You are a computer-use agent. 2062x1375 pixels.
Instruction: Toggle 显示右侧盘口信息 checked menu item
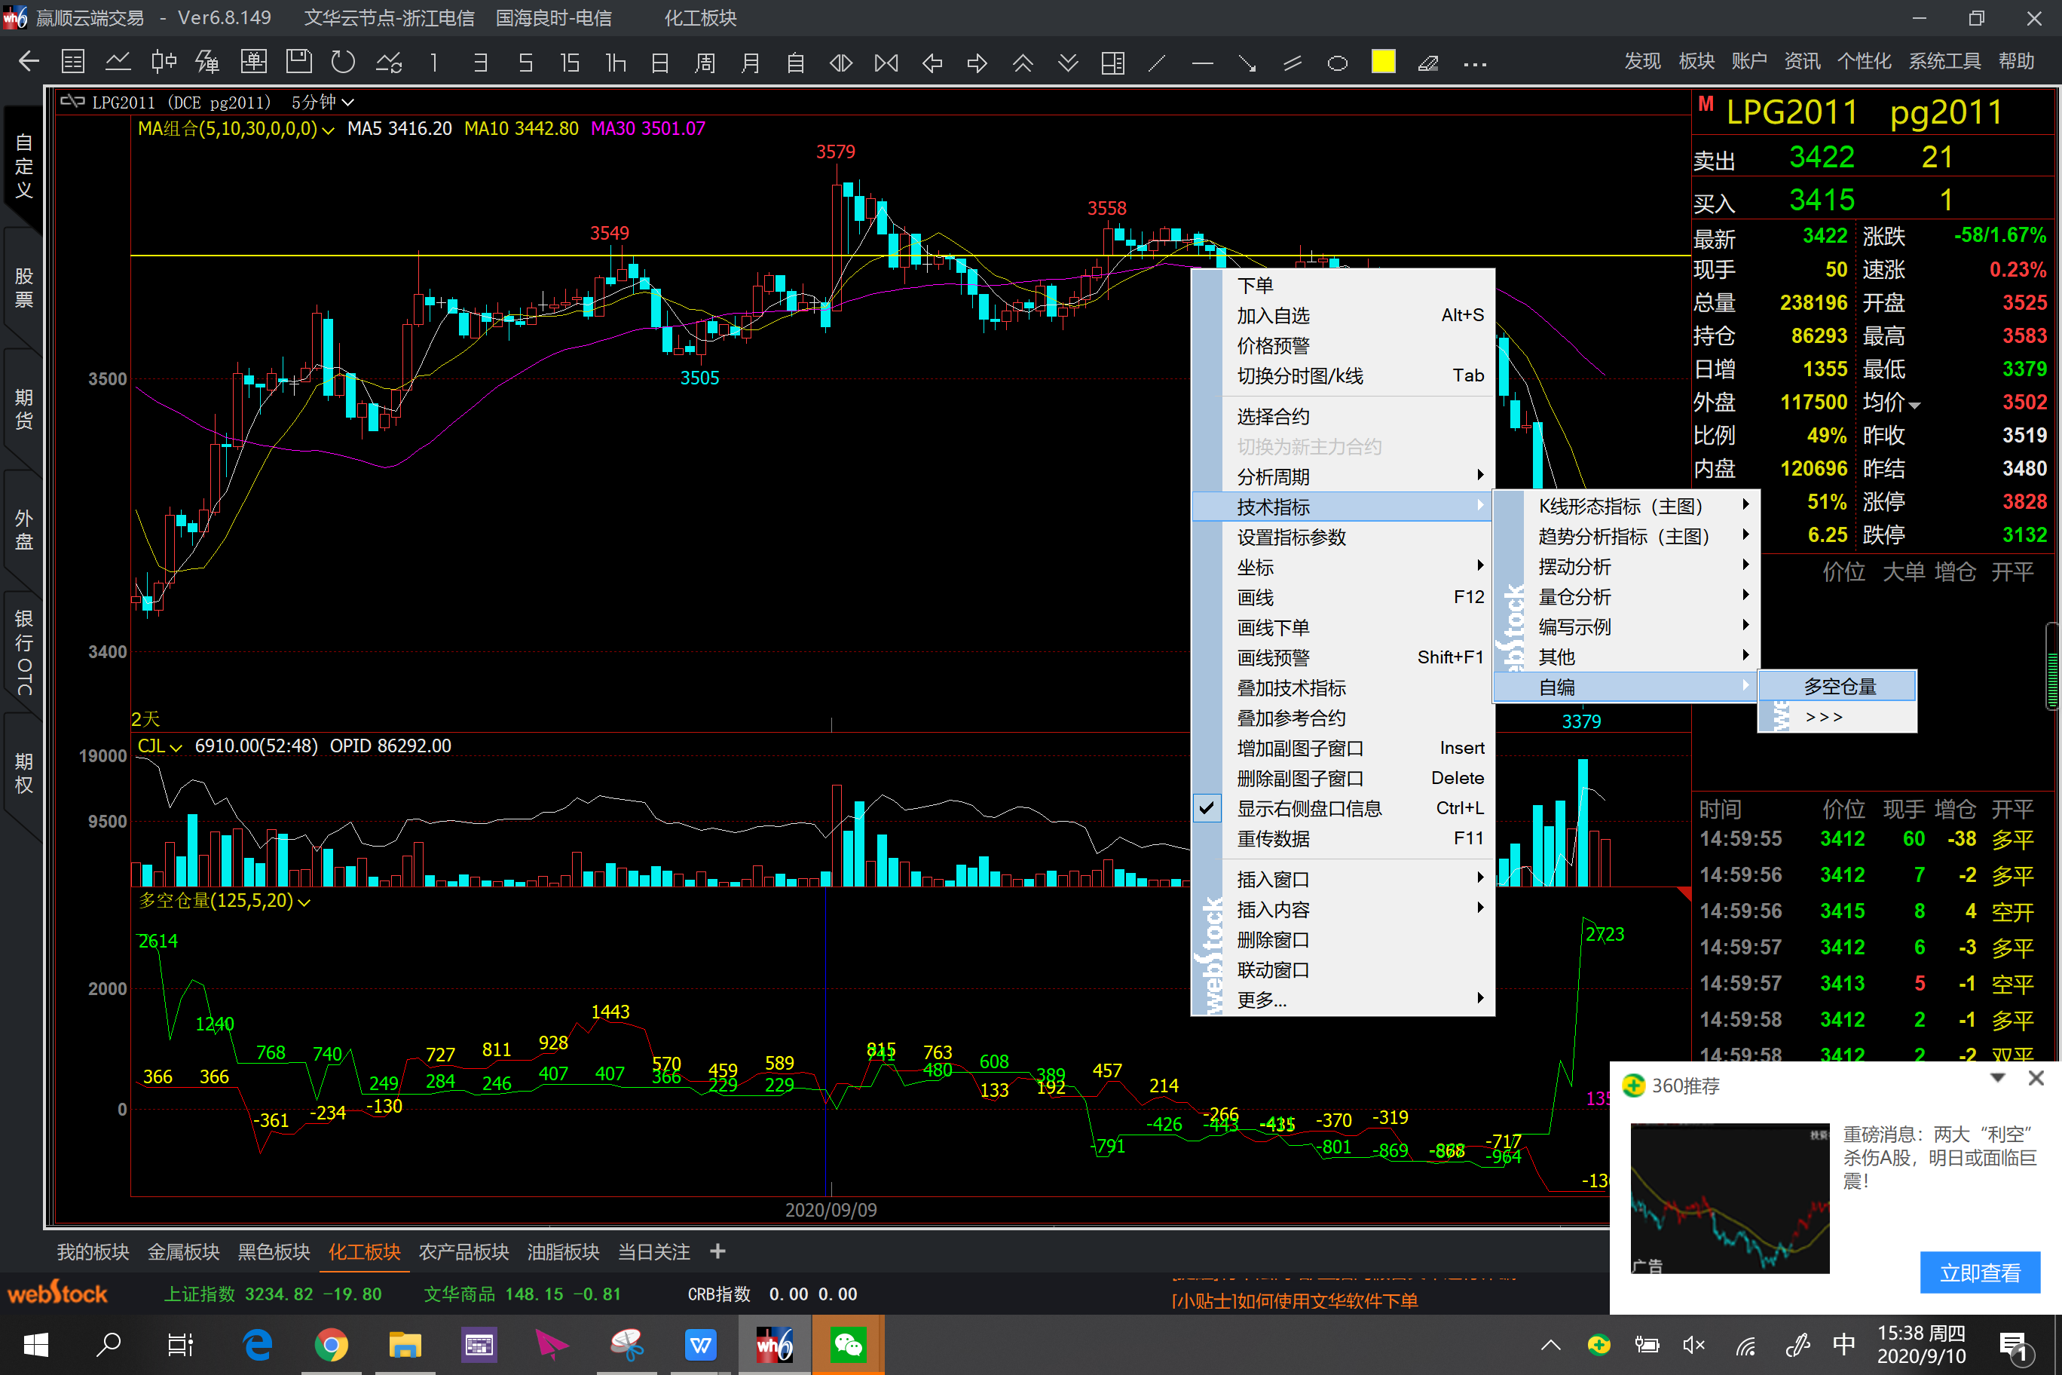(x=1343, y=809)
